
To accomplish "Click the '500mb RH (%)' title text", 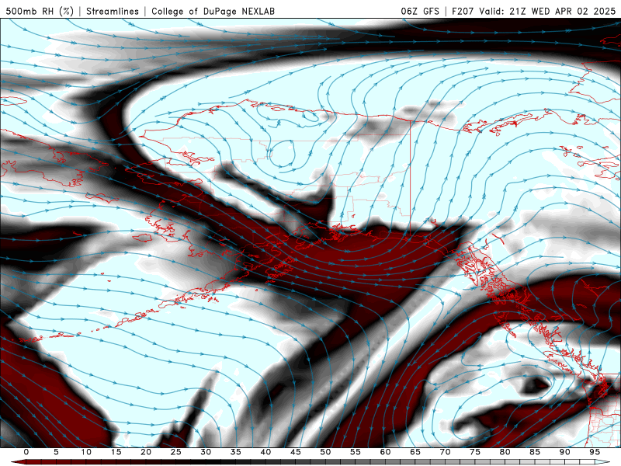I will click(x=40, y=11).
